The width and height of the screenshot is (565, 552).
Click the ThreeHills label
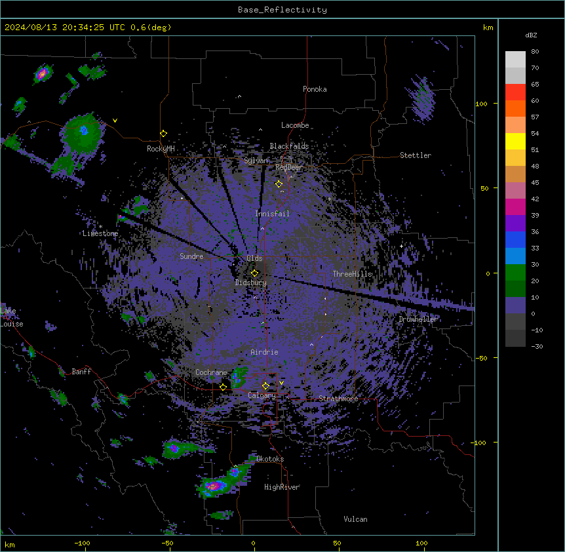[352, 274]
